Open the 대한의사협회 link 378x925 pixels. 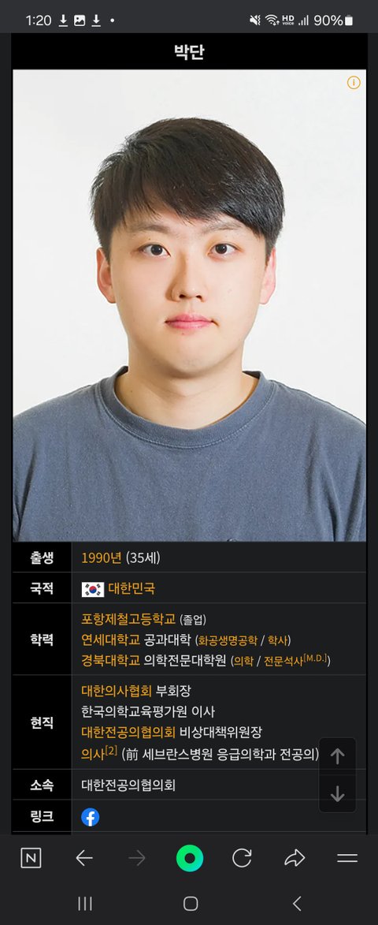click(117, 690)
